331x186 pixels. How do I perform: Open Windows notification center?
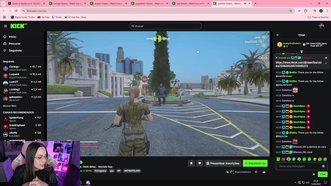pyautogui.click(x=326, y=182)
